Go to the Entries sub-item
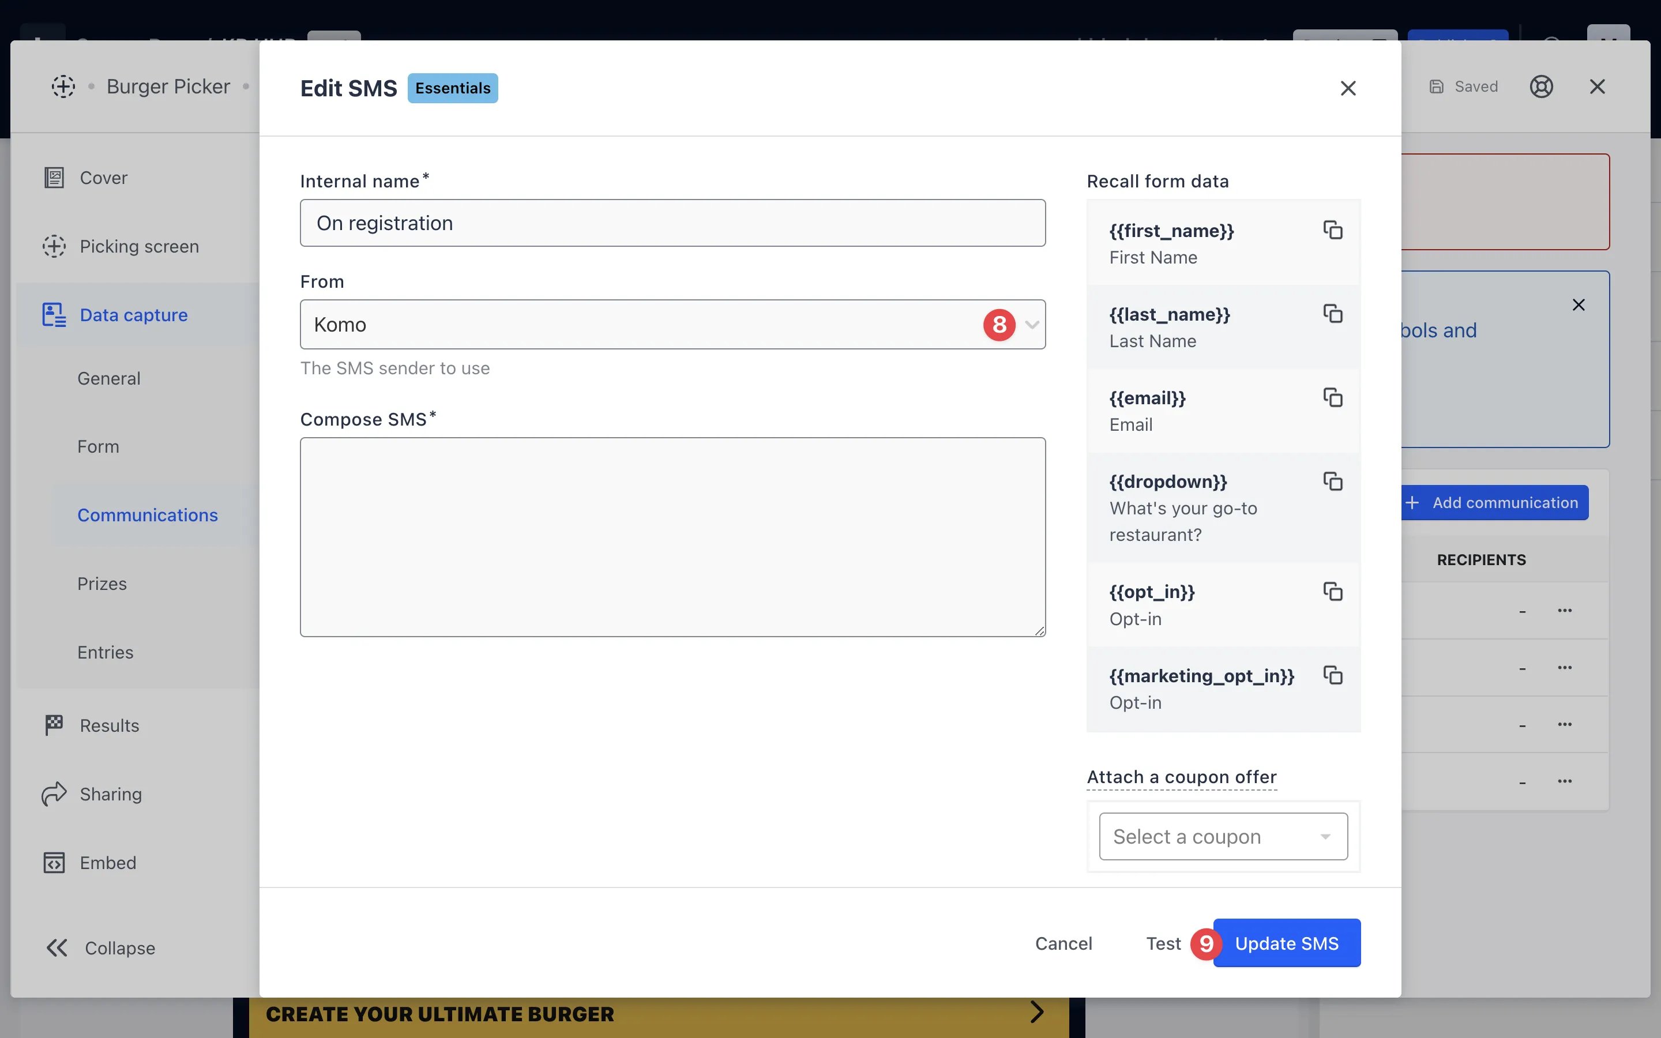This screenshot has height=1038, width=1661. pos(105,652)
